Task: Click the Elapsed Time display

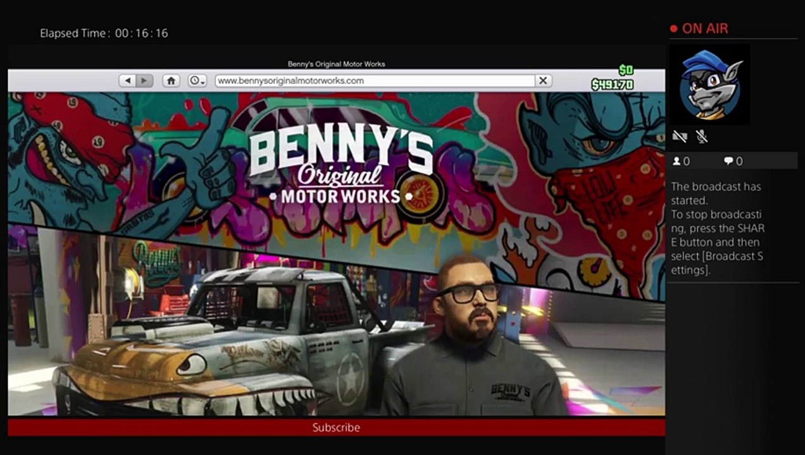Action: [104, 33]
